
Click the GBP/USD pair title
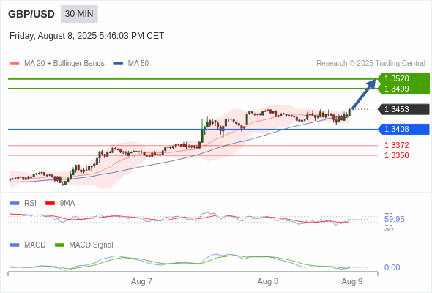tap(31, 14)
